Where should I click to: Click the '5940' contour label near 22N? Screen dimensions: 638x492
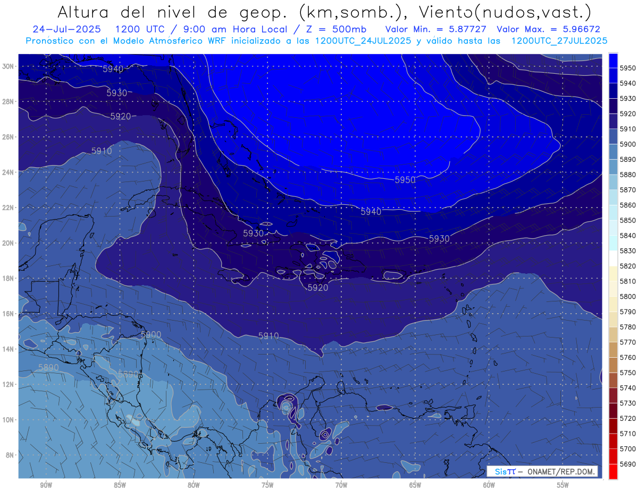(371, 211)
